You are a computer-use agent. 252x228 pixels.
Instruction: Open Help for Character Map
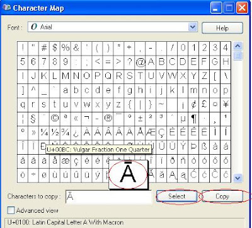[x=222, y=28]
